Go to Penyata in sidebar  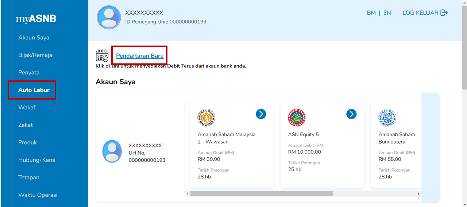coord(29,73)
